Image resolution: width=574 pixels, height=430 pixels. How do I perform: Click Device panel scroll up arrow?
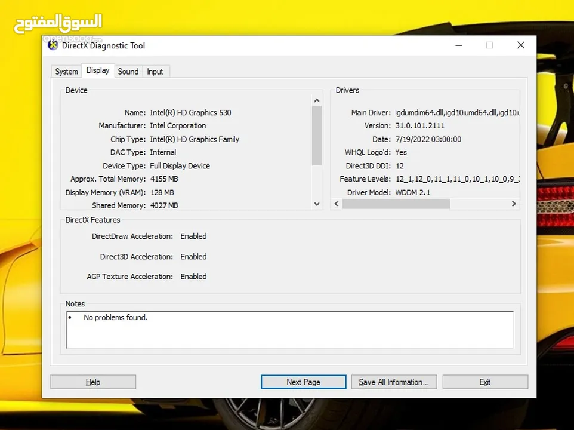(x=317, y=100)
